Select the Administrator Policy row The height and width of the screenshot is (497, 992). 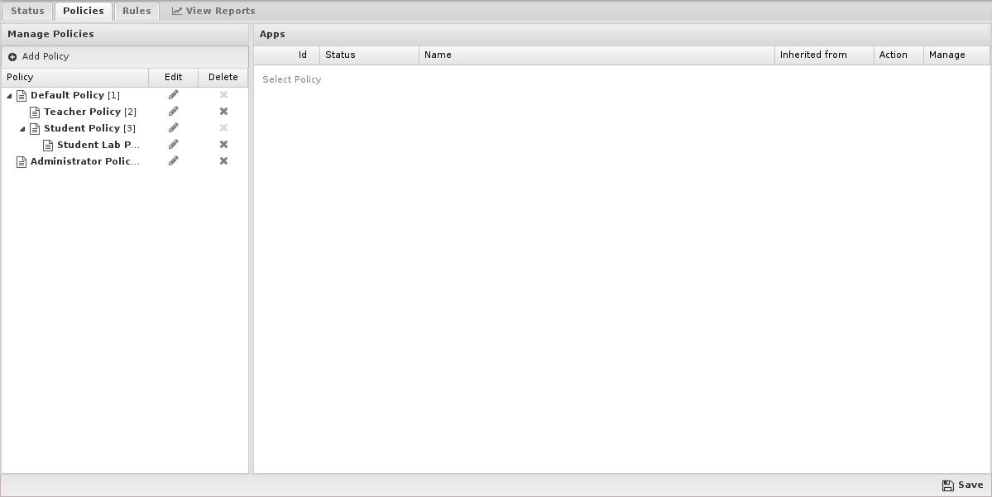click(x=125, y=160)
